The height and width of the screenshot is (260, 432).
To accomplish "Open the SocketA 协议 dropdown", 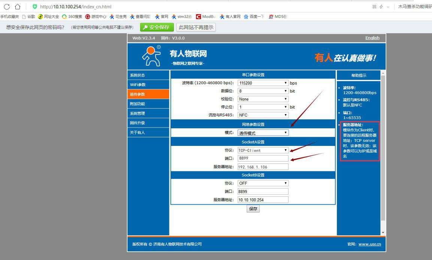I will click(263, 150).
